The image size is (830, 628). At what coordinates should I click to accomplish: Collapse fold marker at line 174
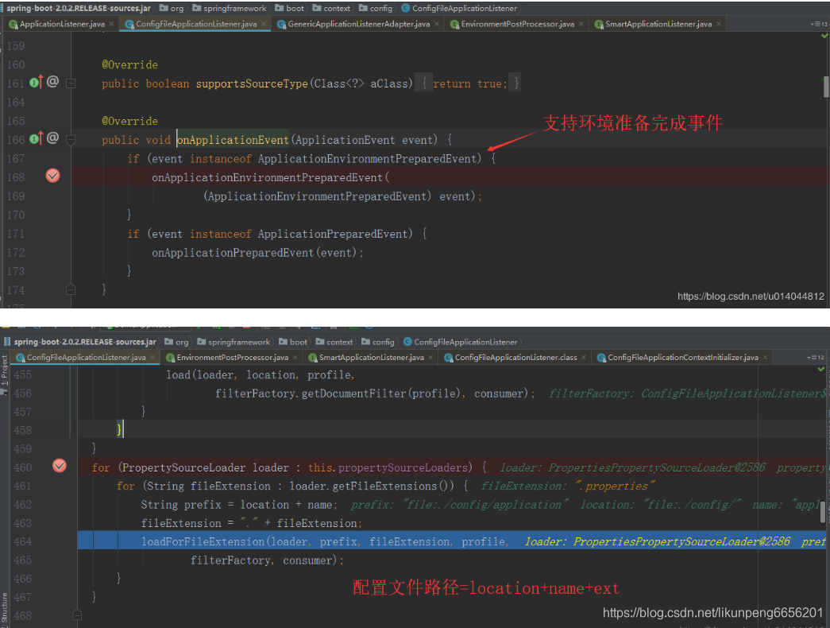[71, 289]
